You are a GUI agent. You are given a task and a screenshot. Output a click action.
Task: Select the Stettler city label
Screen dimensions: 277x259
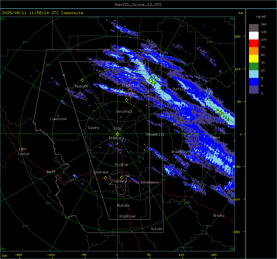[x=179, y=89]
